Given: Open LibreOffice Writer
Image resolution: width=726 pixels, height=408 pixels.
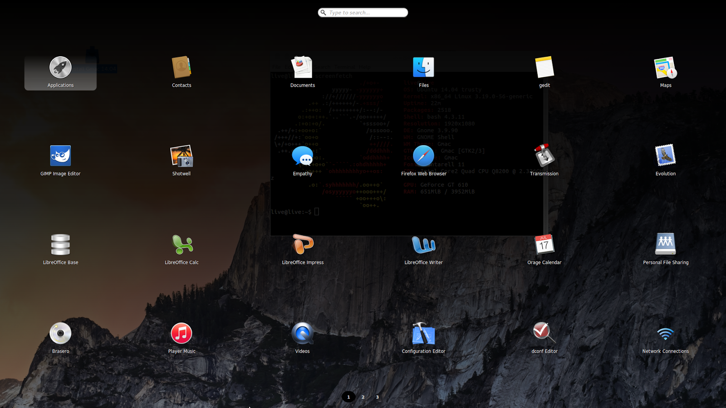Looking at the screenshot, I should click(x=423, y=245).
